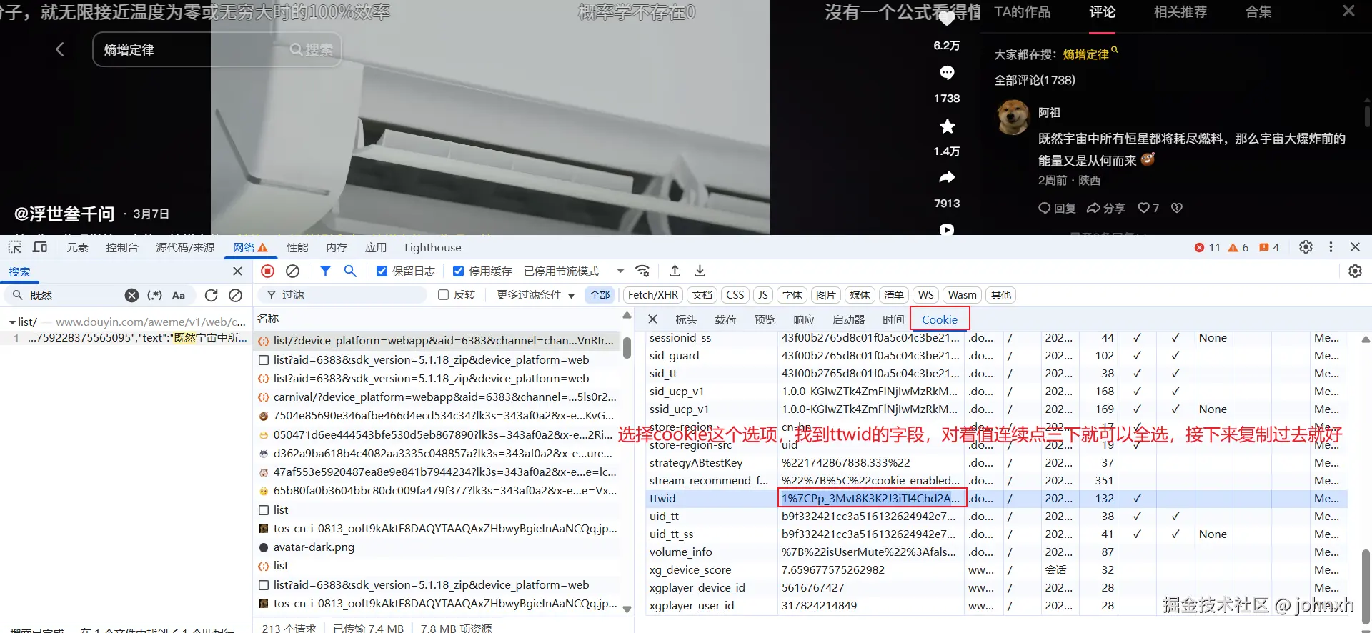
Task: Switch to 控制台 panel tab
Action: (x=122, y=247)
